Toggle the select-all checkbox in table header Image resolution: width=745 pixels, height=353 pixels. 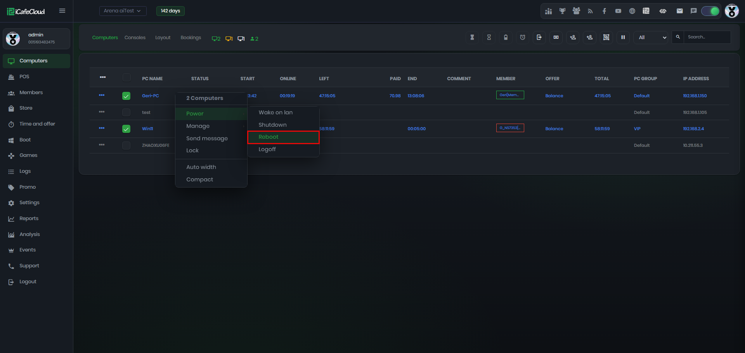[126, 77]
